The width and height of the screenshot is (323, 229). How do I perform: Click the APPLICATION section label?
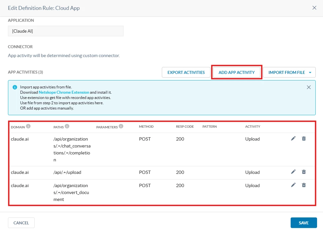tap(21, 20)
